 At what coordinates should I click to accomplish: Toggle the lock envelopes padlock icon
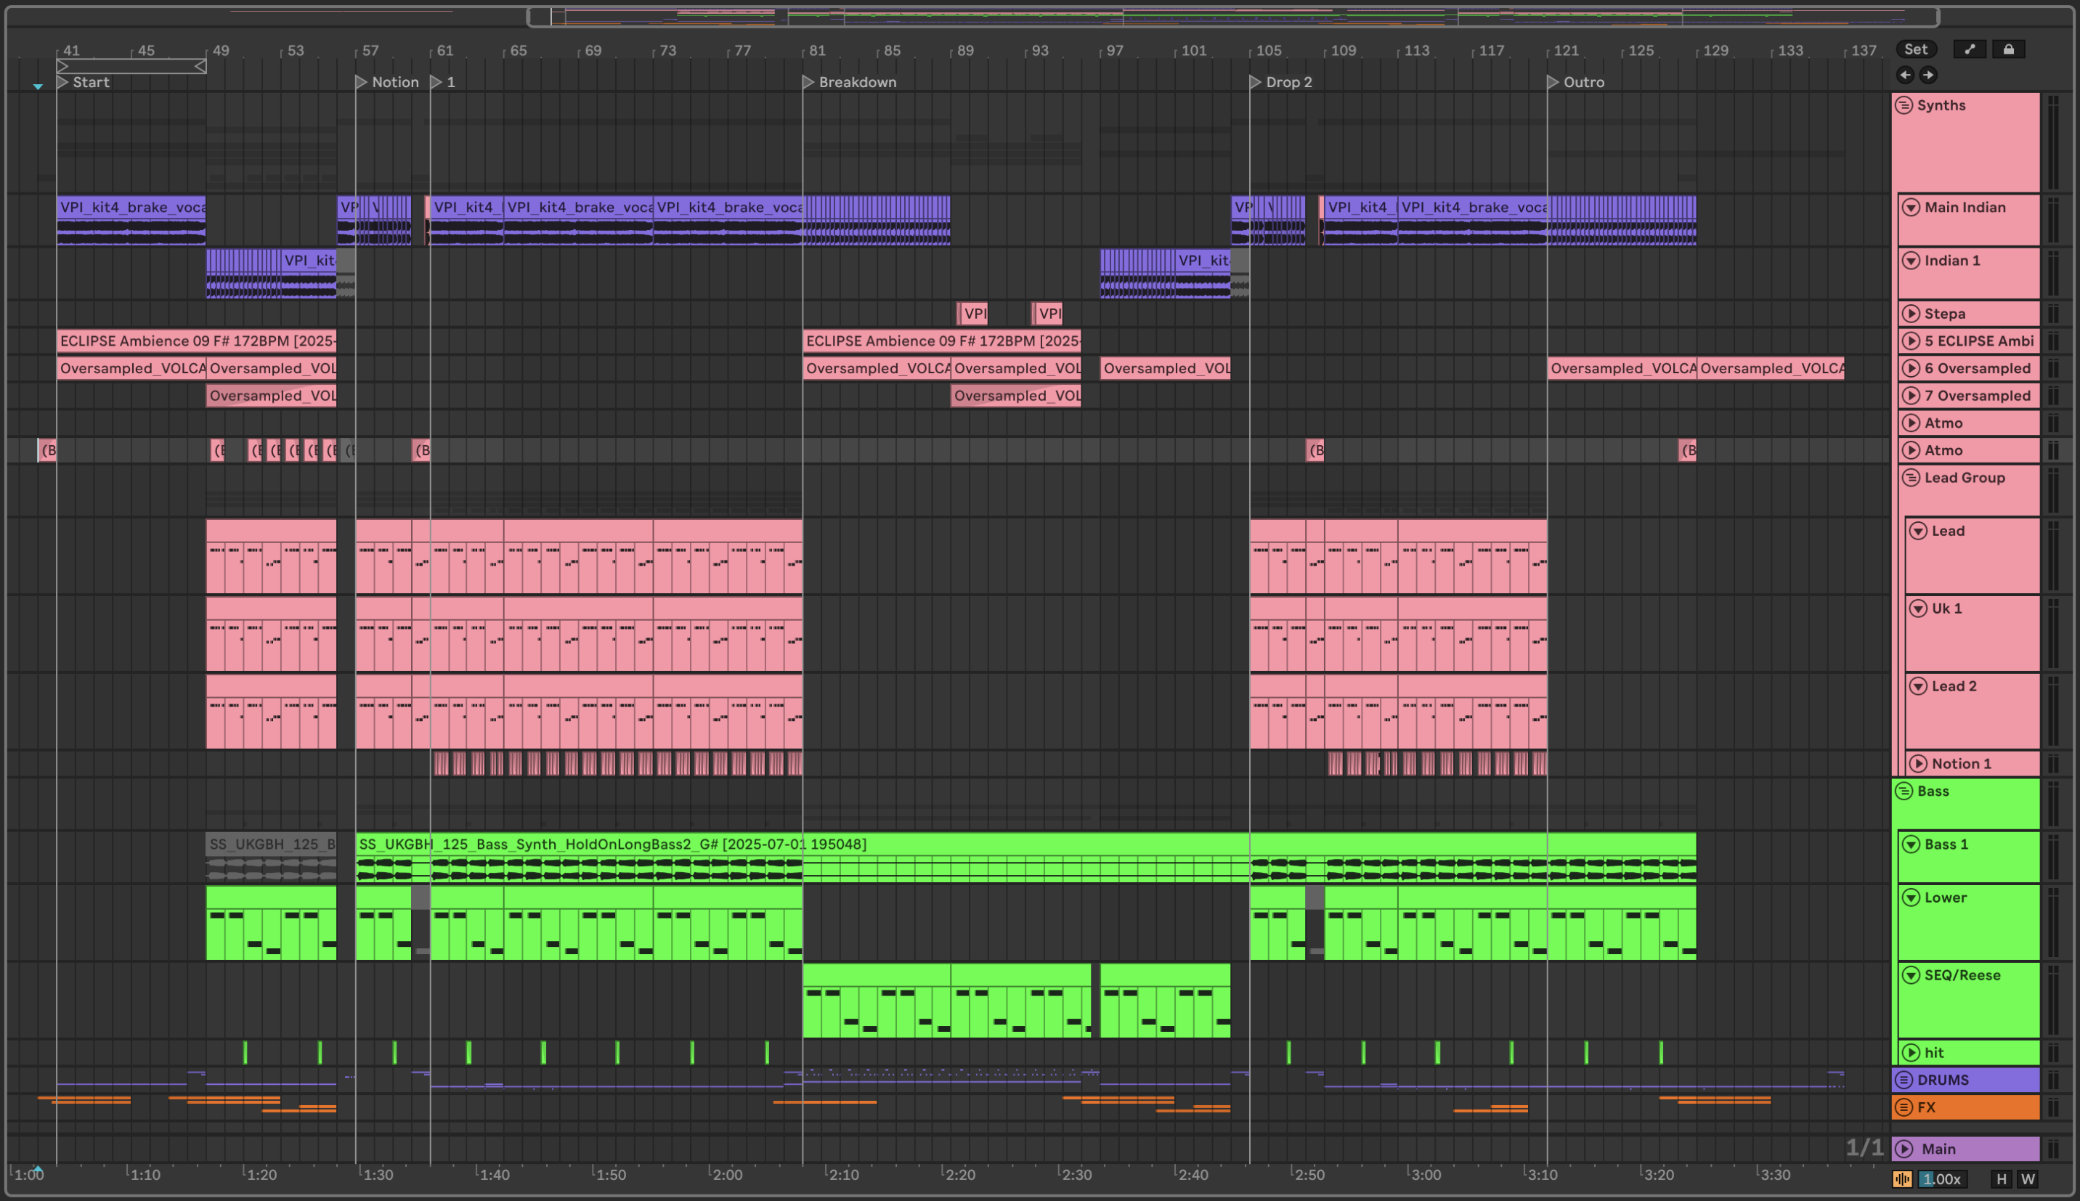tap(2008, 49)
